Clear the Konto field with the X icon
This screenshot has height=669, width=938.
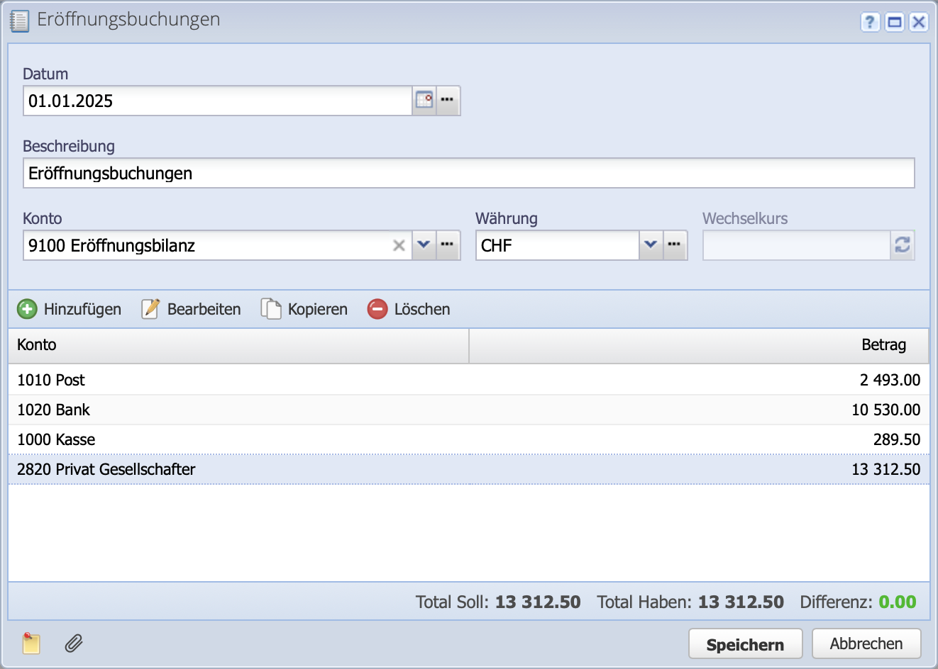pos(399,245)
